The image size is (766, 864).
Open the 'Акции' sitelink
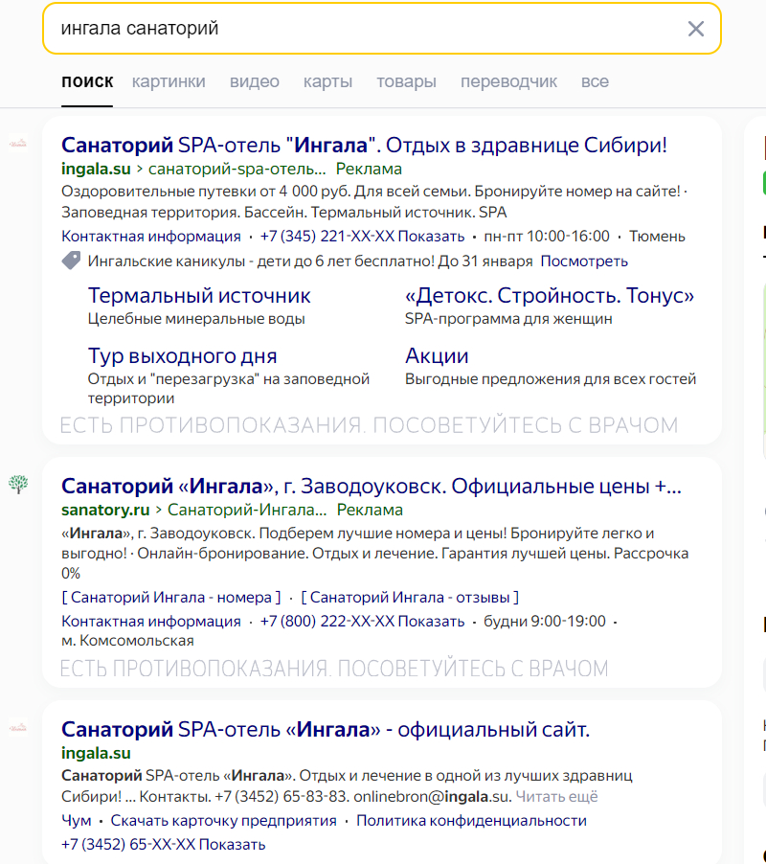[437, 356]
